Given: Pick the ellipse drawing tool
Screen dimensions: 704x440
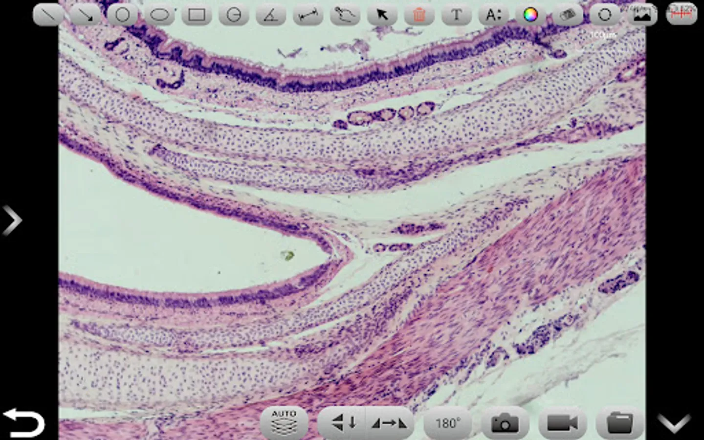Looking at the screenshot, I should pyautogui.click(x=159, y=15).
